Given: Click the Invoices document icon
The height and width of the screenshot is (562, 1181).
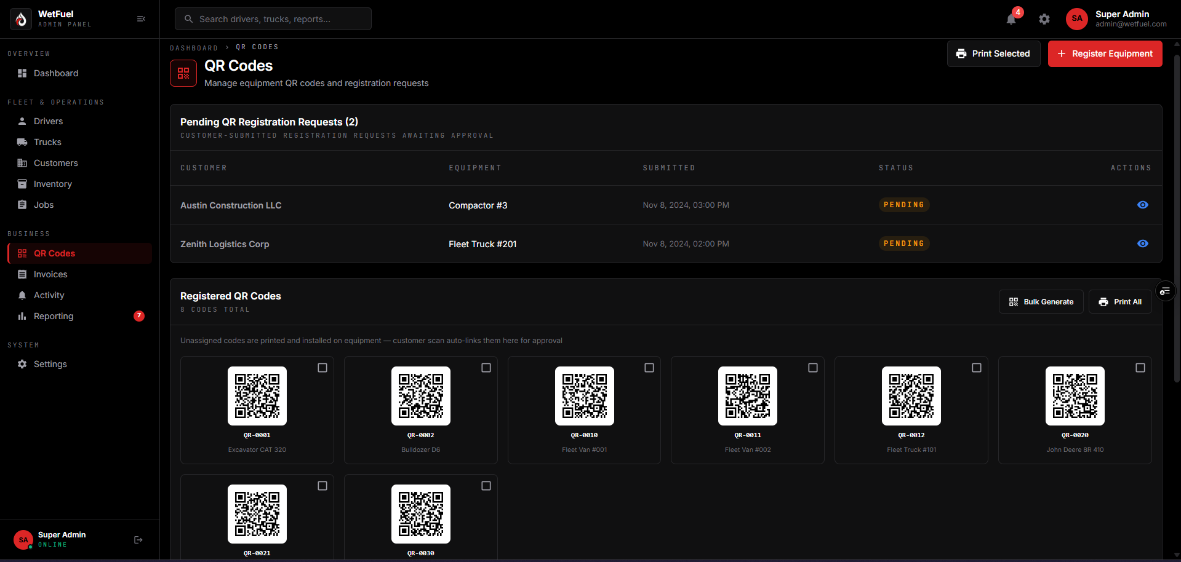Looking at the screenshot, I should click(x=22, y=274).
